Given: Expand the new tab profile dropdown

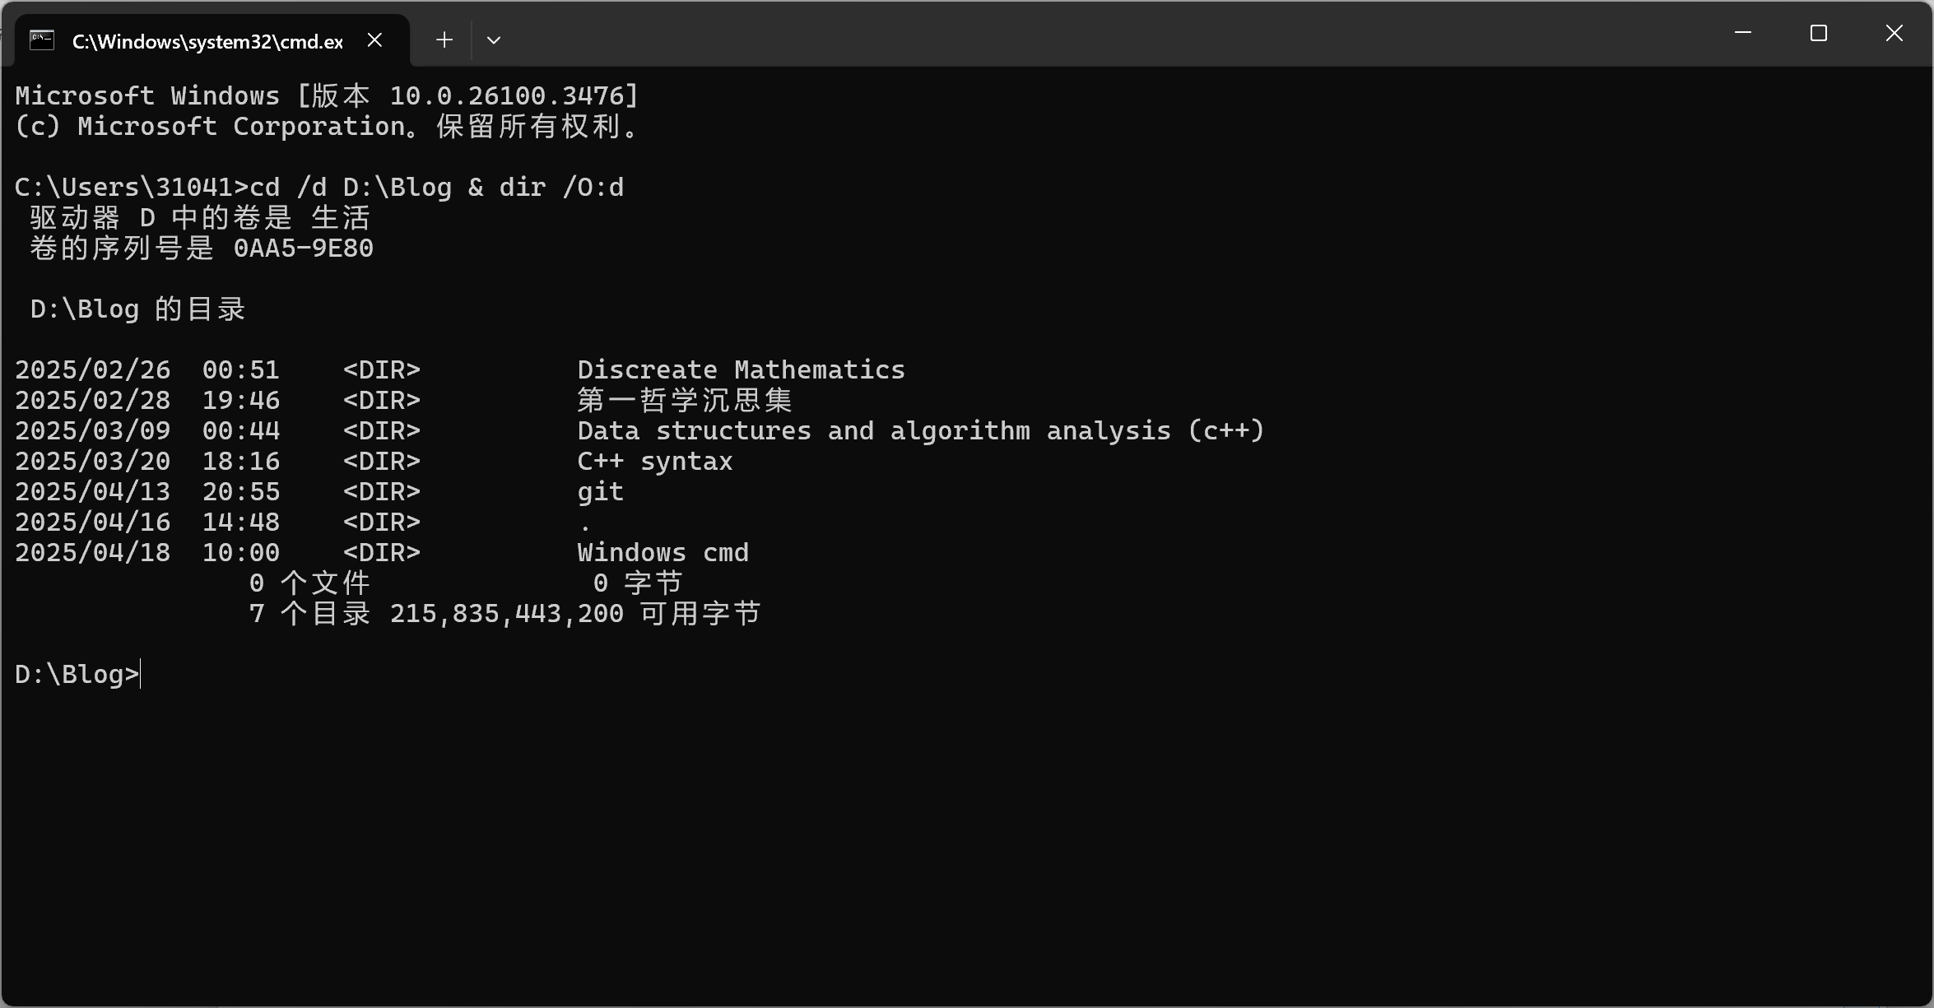Looking at the screenshot, I should coord(494,39).
